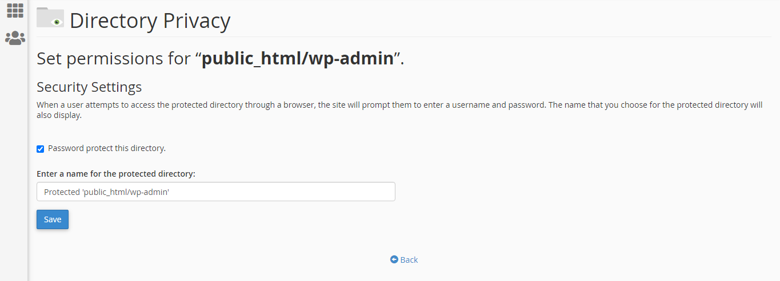780x281 pixels.
Task: Click the 'Security Settings' heading
Action: coord(89,87)
